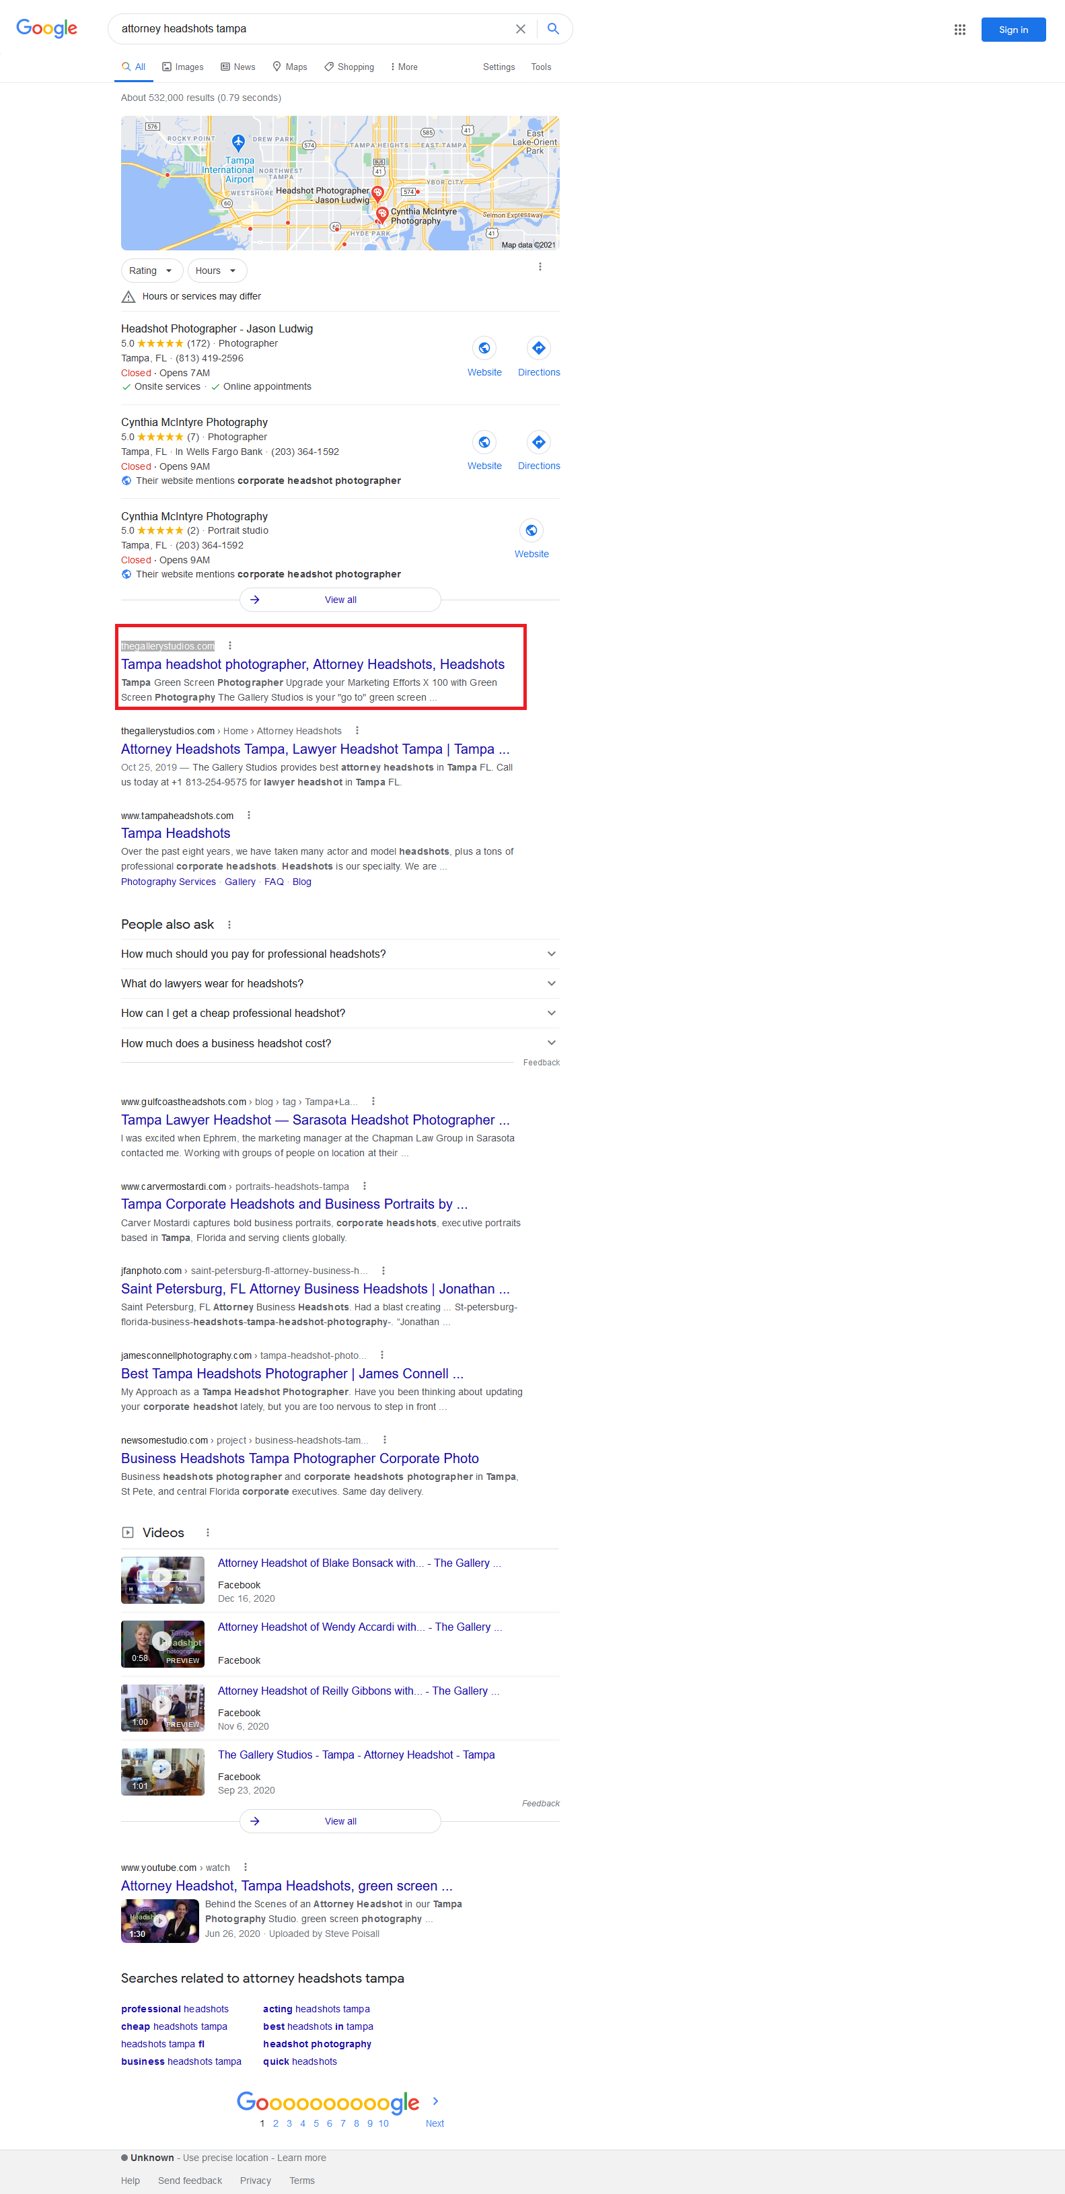Click the Tampa map preview
The image size is (1065, 2194).
click(x=340, y=183)
